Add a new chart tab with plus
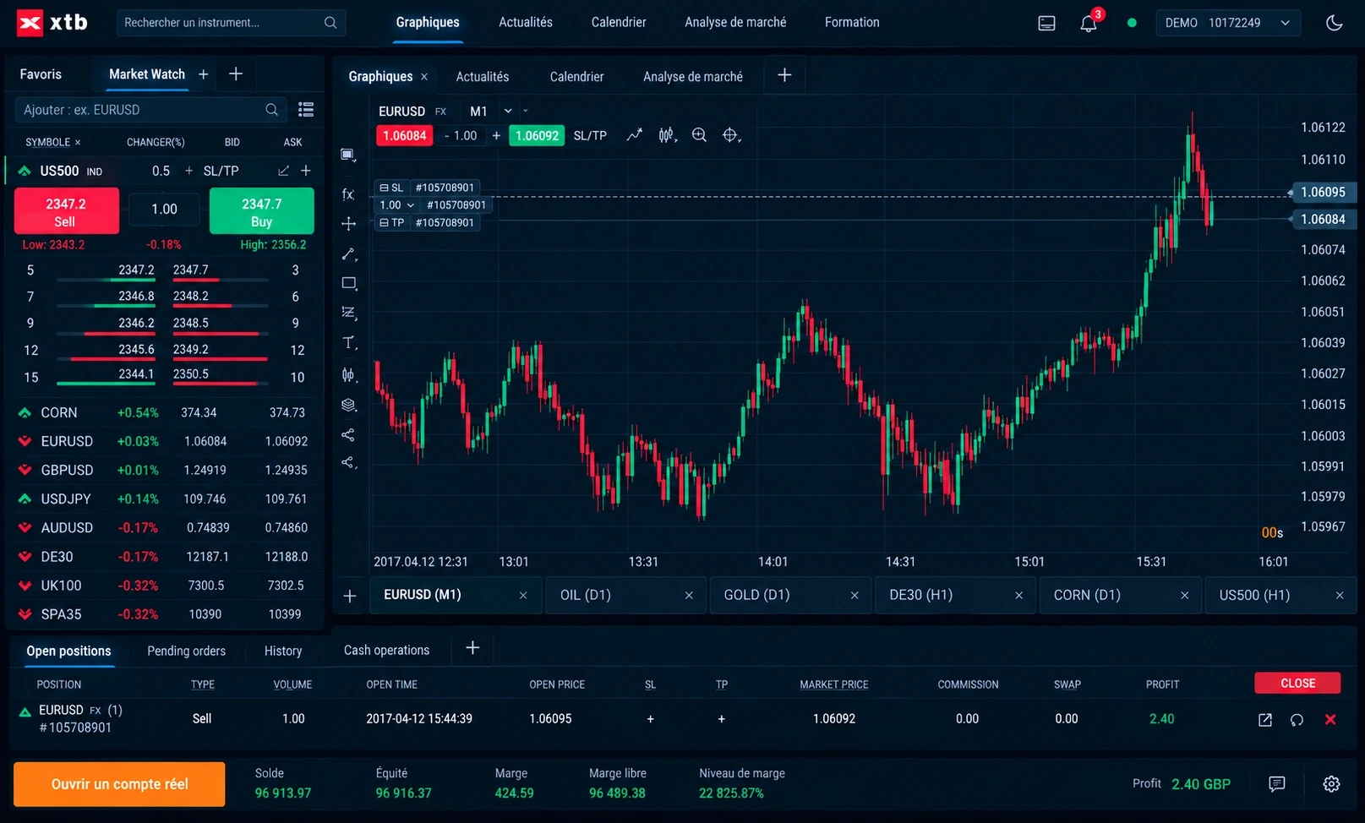 tap(349, 596)
